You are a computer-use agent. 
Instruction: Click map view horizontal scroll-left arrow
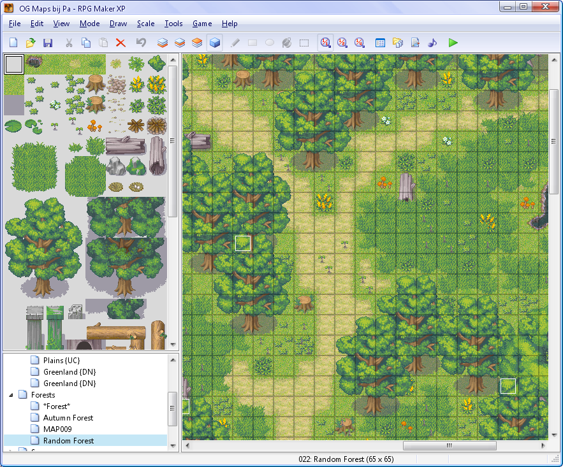point(187,445)
